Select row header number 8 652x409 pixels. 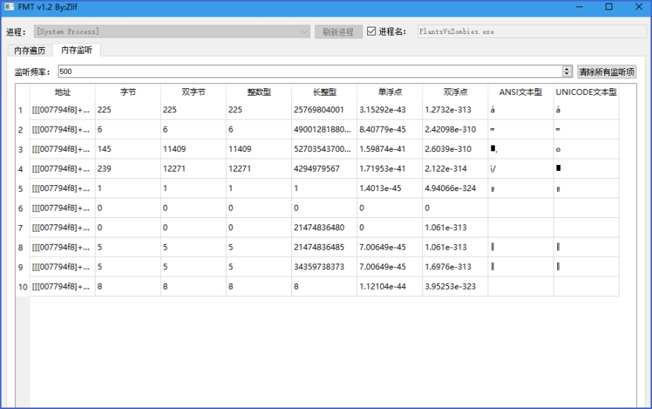click(x=22, y=248)
